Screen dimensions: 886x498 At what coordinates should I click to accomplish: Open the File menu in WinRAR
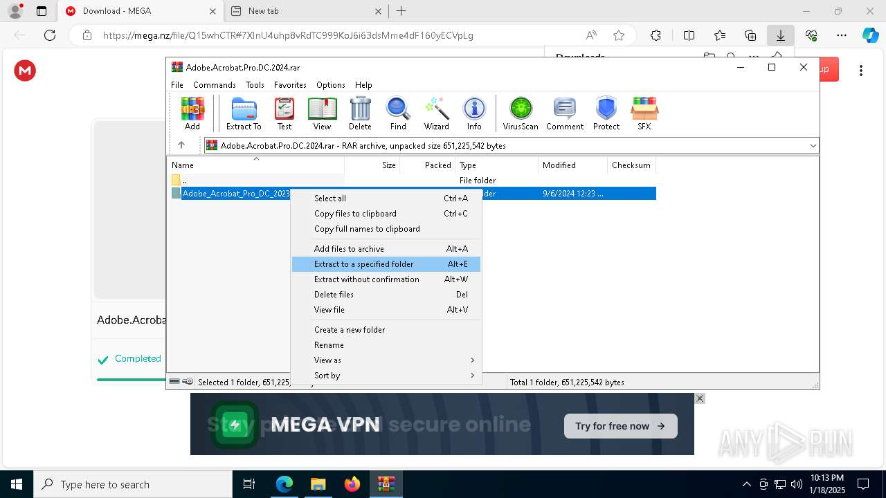(177, 85)
